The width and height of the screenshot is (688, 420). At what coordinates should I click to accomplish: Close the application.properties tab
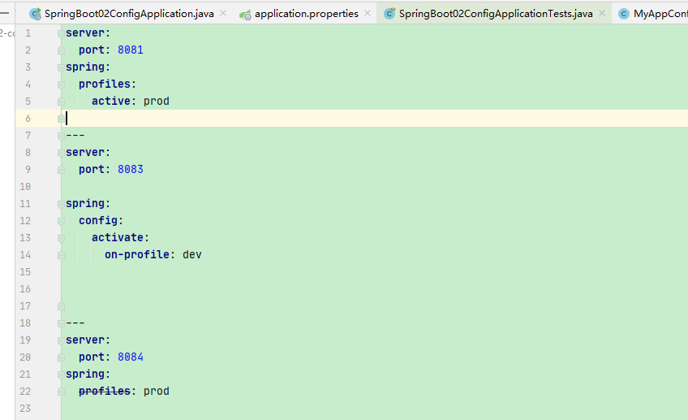pos(368,14)
